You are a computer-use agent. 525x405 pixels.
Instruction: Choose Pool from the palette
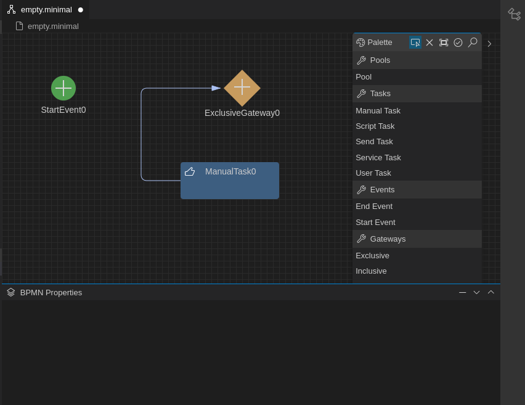coord(417,76)
